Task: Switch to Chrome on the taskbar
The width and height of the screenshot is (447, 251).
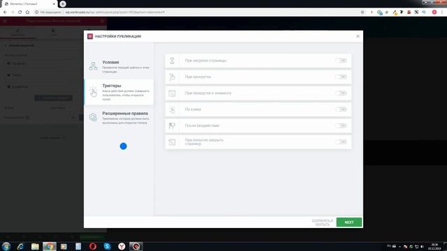Action: pos(50,246)
